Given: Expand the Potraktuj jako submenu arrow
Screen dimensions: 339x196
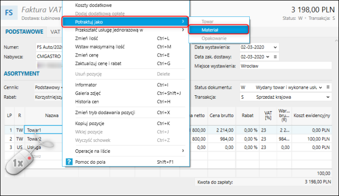Looking at the screenshot, I should [183, 21].
